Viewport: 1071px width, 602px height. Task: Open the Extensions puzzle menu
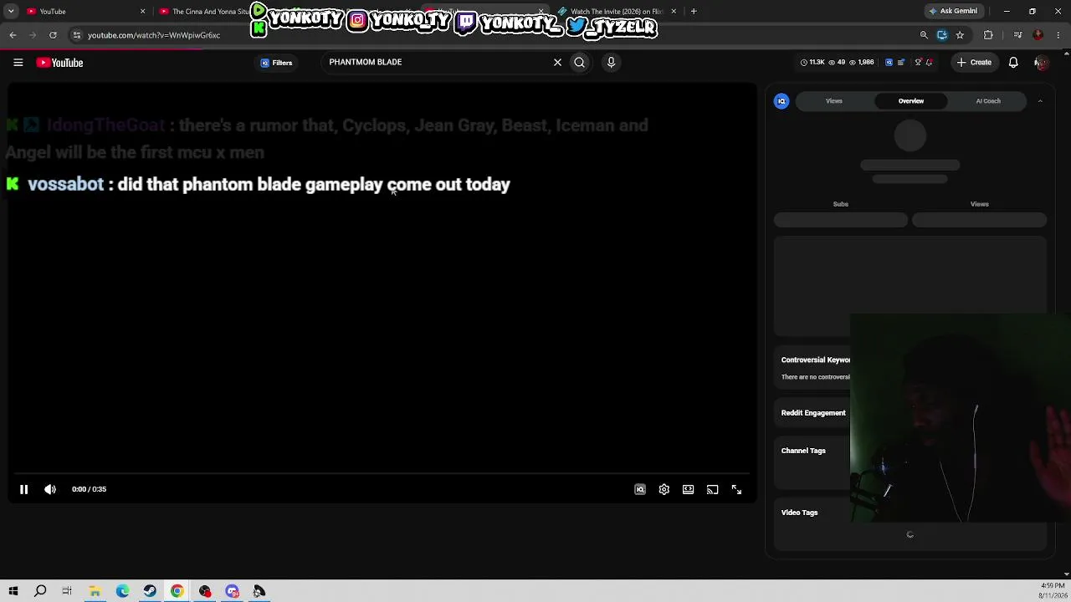click(988, 35)
